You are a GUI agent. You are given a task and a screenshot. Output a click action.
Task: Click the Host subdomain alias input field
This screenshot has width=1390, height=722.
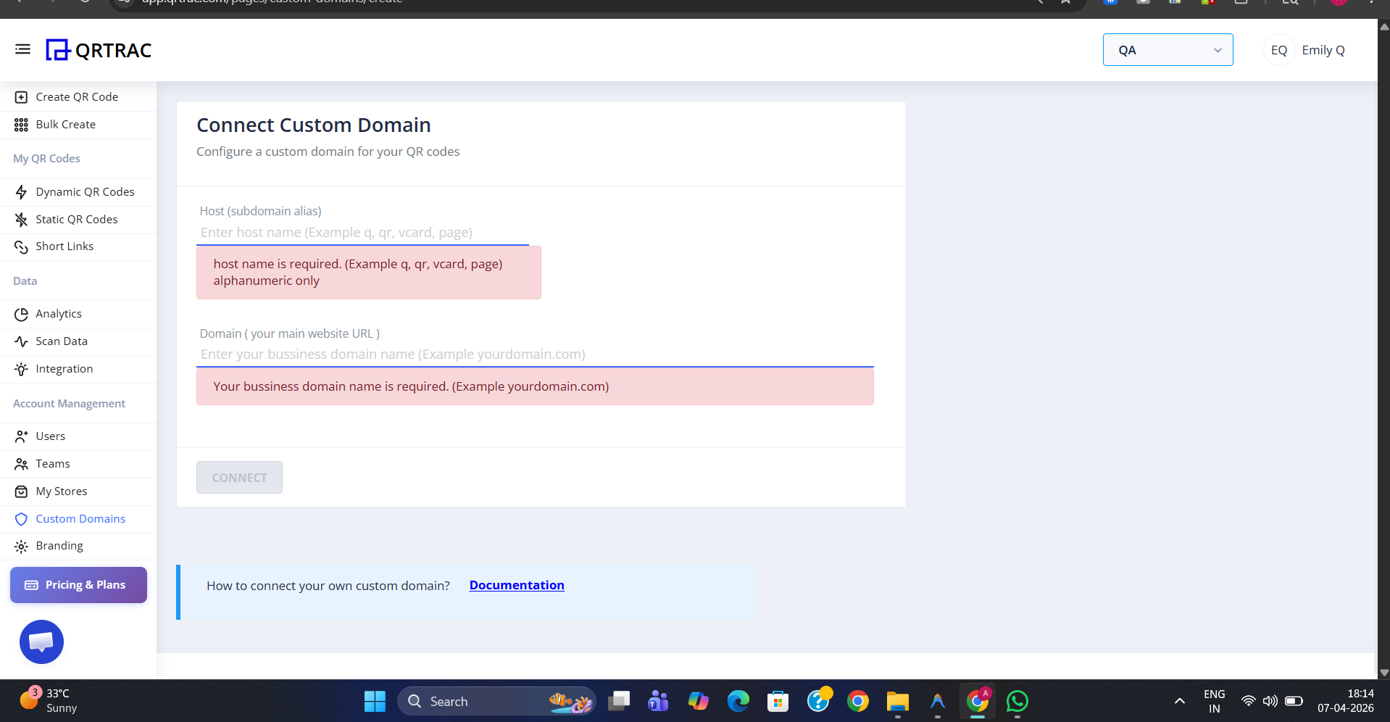(x=362, y=232)
